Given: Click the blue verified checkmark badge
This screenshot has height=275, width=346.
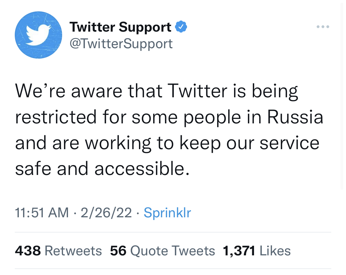Looking at the screenshot, I should pyautogui.click(x=181, y=27).
